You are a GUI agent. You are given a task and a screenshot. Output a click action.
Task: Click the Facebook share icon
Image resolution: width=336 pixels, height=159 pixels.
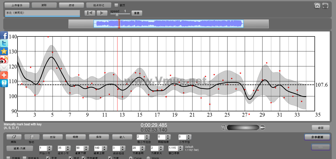tap(4, 35)
